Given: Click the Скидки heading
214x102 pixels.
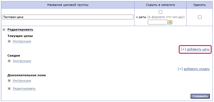Looking at the screenshot, I should [x=14, y=56].
